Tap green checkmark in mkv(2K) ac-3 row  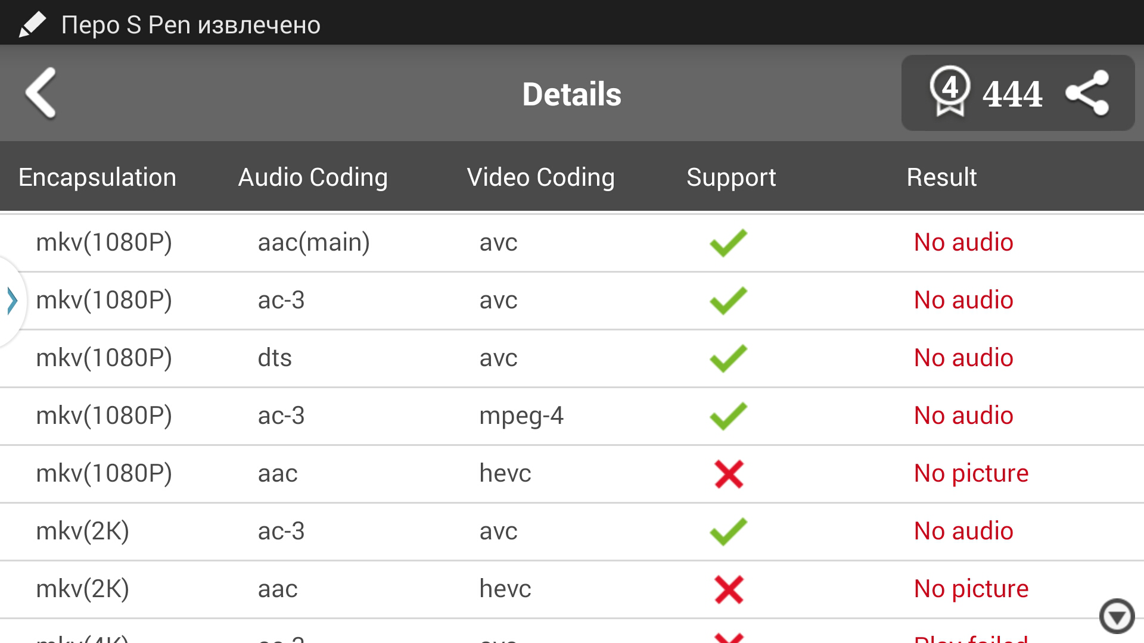(x=728, y=532)
